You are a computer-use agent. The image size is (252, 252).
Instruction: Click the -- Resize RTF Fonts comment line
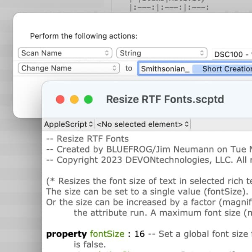click(87, 139)
